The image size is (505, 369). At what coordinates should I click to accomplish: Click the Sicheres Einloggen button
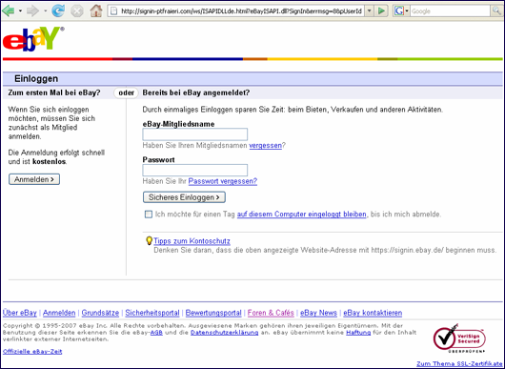(184, 197)
